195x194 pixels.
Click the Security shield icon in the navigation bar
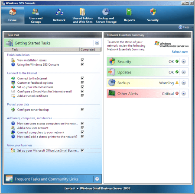coord(153,12)
